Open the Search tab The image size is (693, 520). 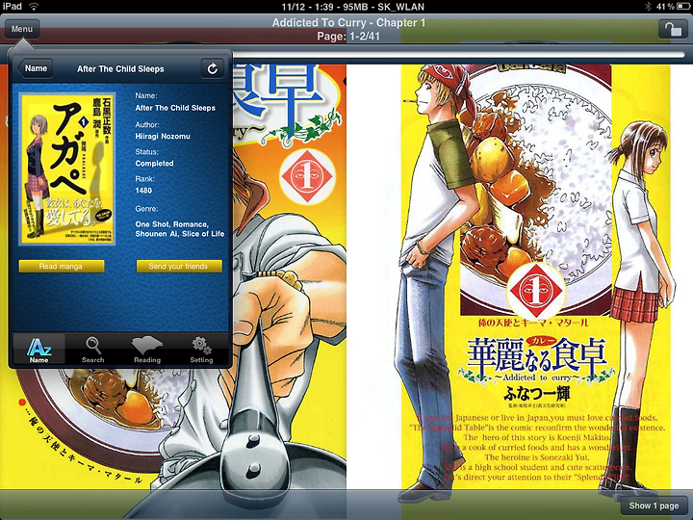92,350
